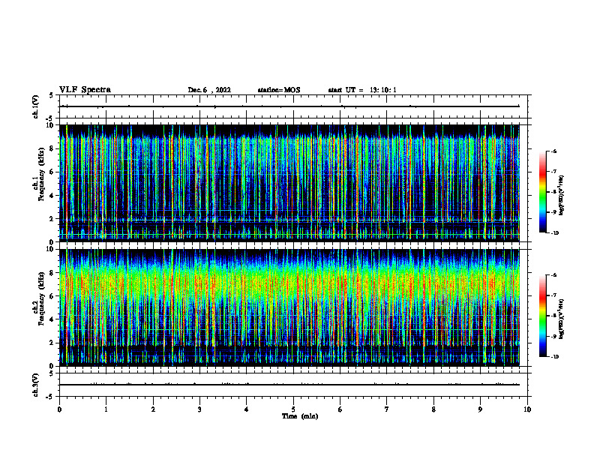Click the time axis tick label '7'
This screenshot has width=594, height=459.
(x=387, y=409)
